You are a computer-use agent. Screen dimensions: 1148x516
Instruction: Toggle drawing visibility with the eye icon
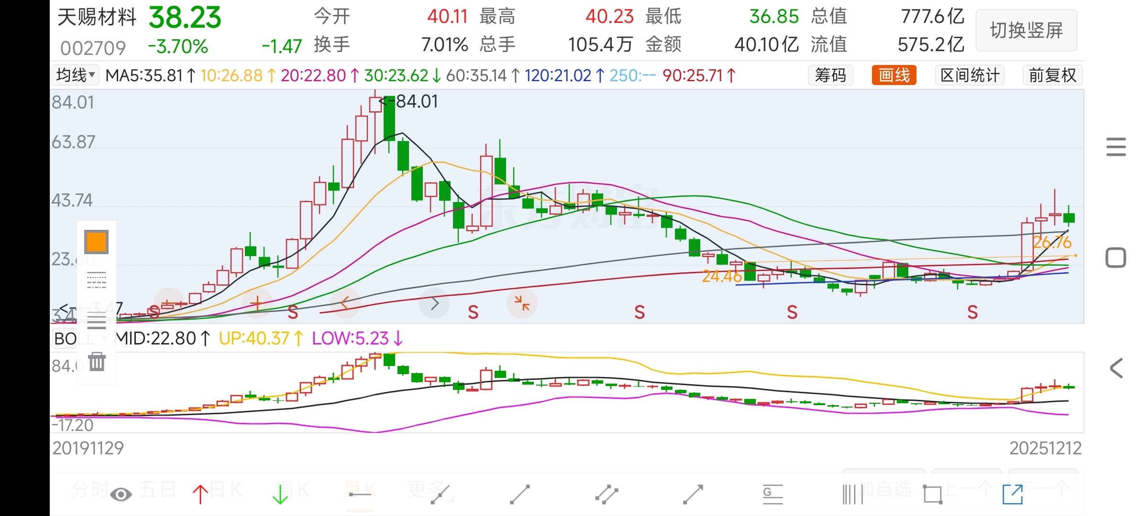tap(121, 494)
